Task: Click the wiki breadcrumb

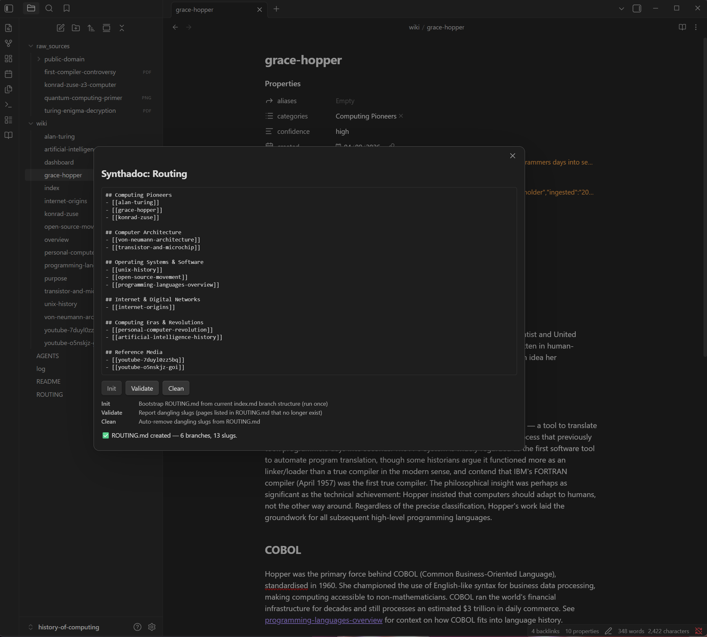Action: click(414, 27)
